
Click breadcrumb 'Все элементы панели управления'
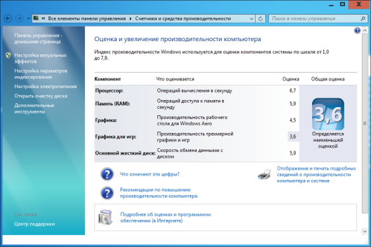pos(87,18)
